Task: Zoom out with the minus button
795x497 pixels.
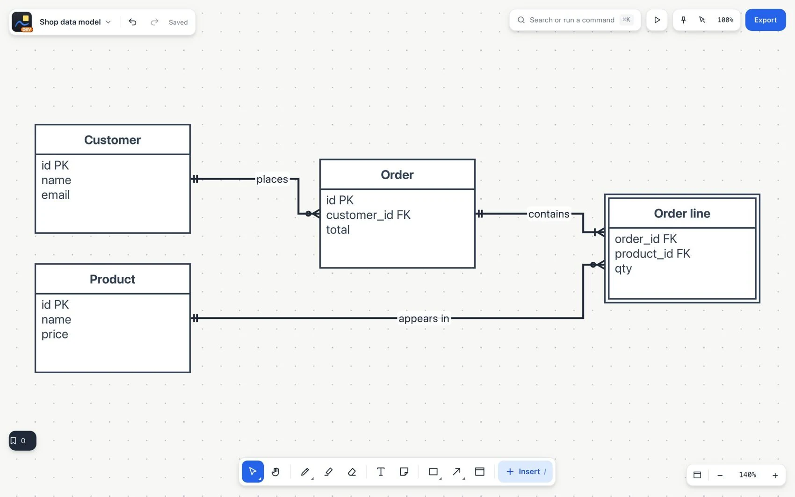Action: pos(720,475)
